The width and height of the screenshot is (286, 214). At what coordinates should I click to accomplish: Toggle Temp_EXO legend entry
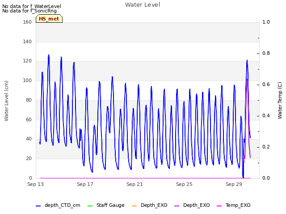(x=233, y=205)
